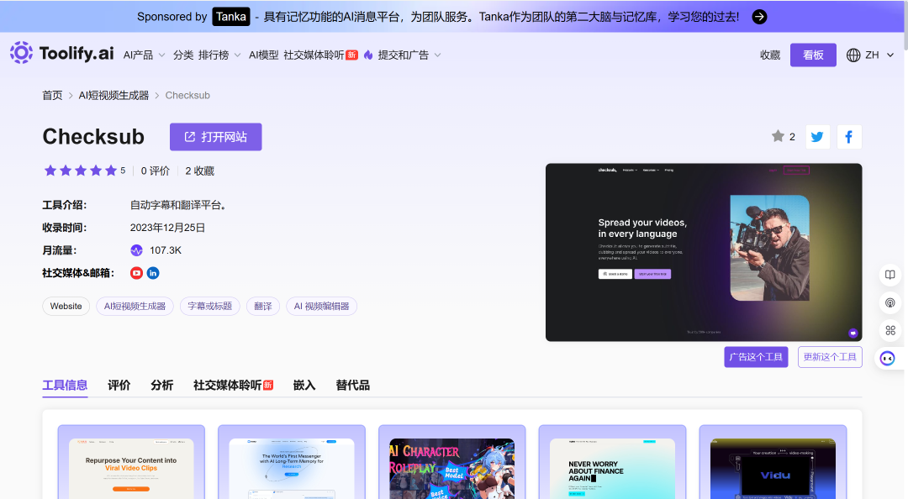Open 社交媒体聆听 in top navigation
The height and width of the screenshot is (499, 908).
click(321, 55)
